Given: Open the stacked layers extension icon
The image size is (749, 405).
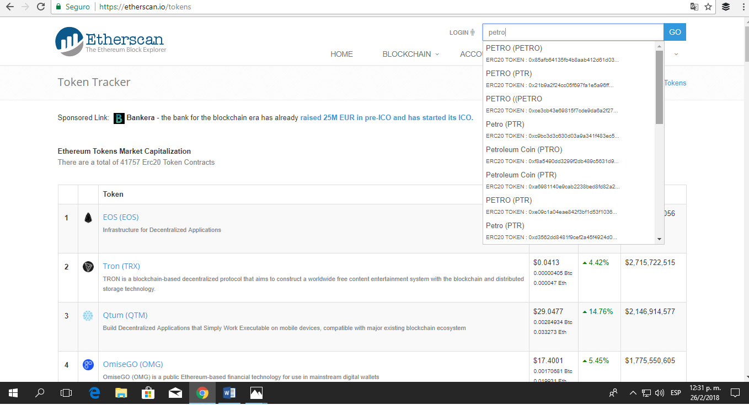Looking at the screenshot, I should [x=725, y=7].
